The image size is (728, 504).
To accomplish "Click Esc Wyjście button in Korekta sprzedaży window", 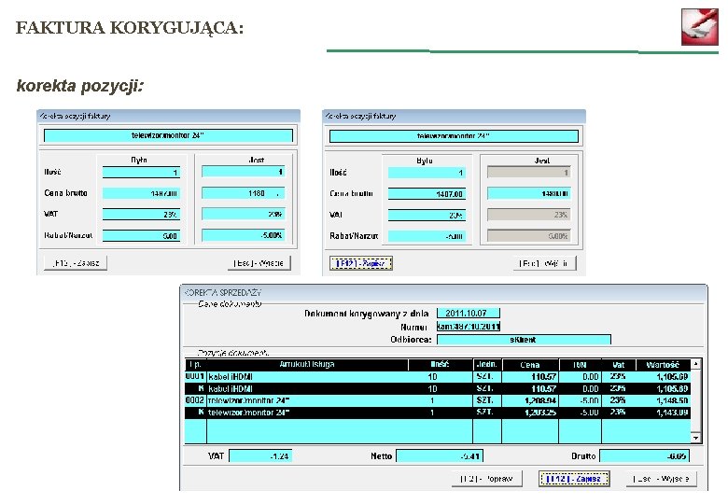I will 661,479.
